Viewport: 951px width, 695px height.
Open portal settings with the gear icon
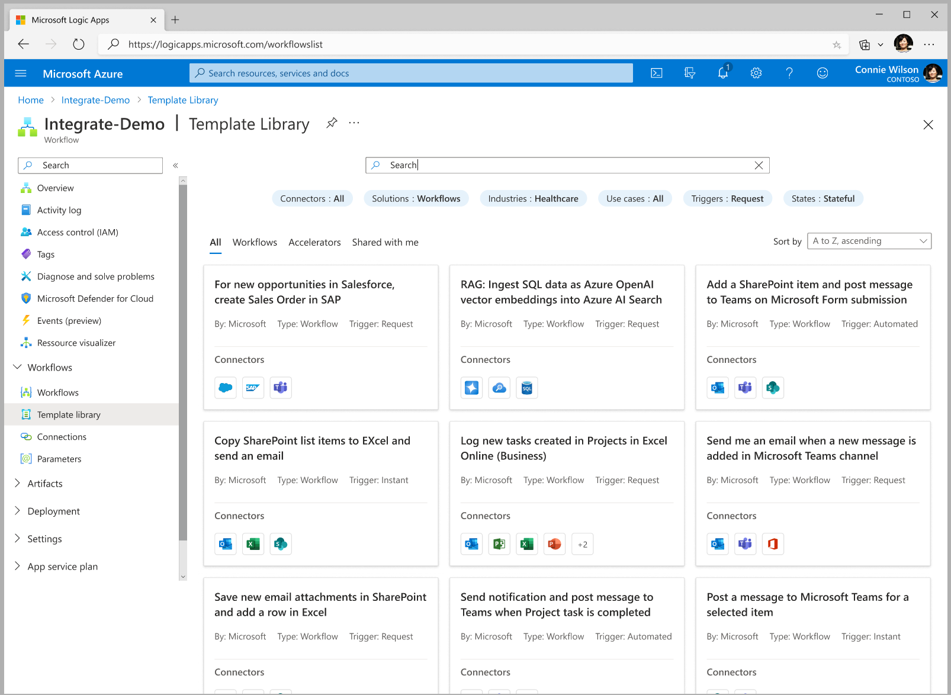tap(756, 73)
